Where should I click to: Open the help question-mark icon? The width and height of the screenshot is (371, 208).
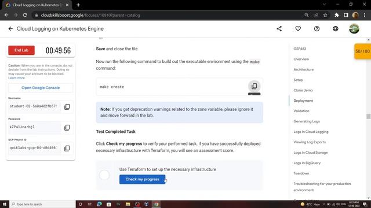point(317,29)
